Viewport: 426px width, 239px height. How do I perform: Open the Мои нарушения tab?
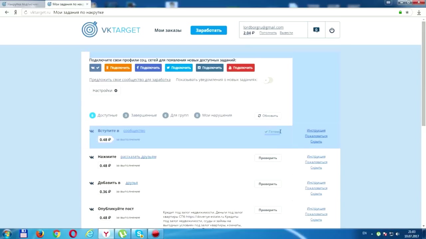tap(213, 115)
